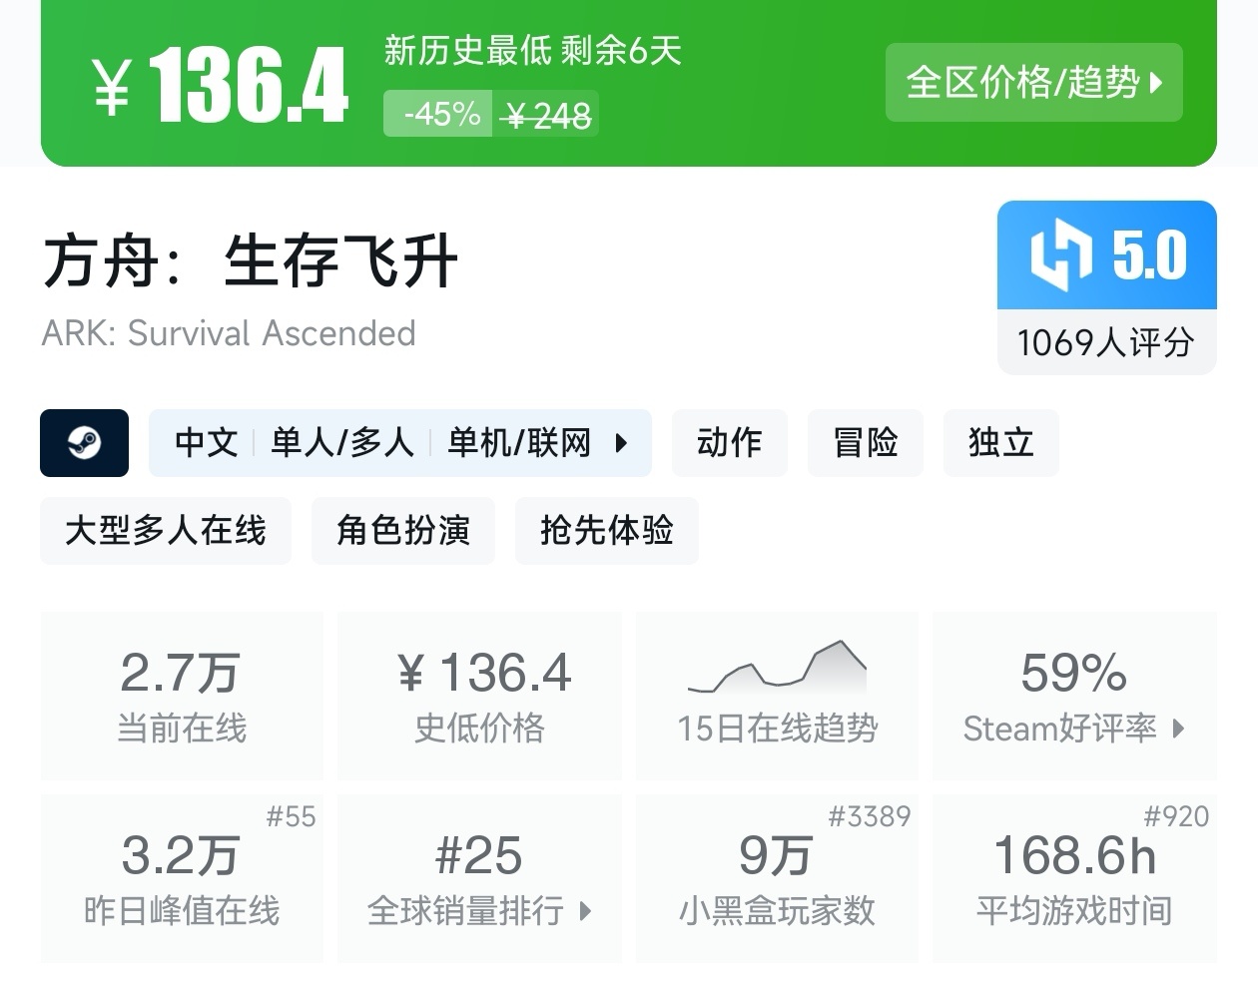Open the 小黑盒玩家数 9万 card

tap(777, 878)
